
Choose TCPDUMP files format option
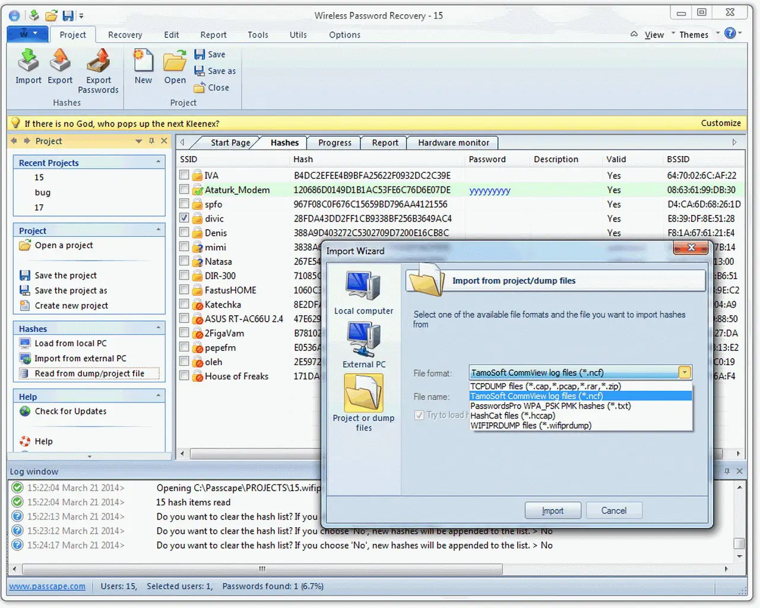[581, 386]
